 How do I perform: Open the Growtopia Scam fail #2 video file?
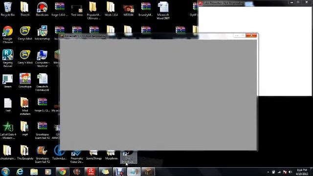[42, 154]
